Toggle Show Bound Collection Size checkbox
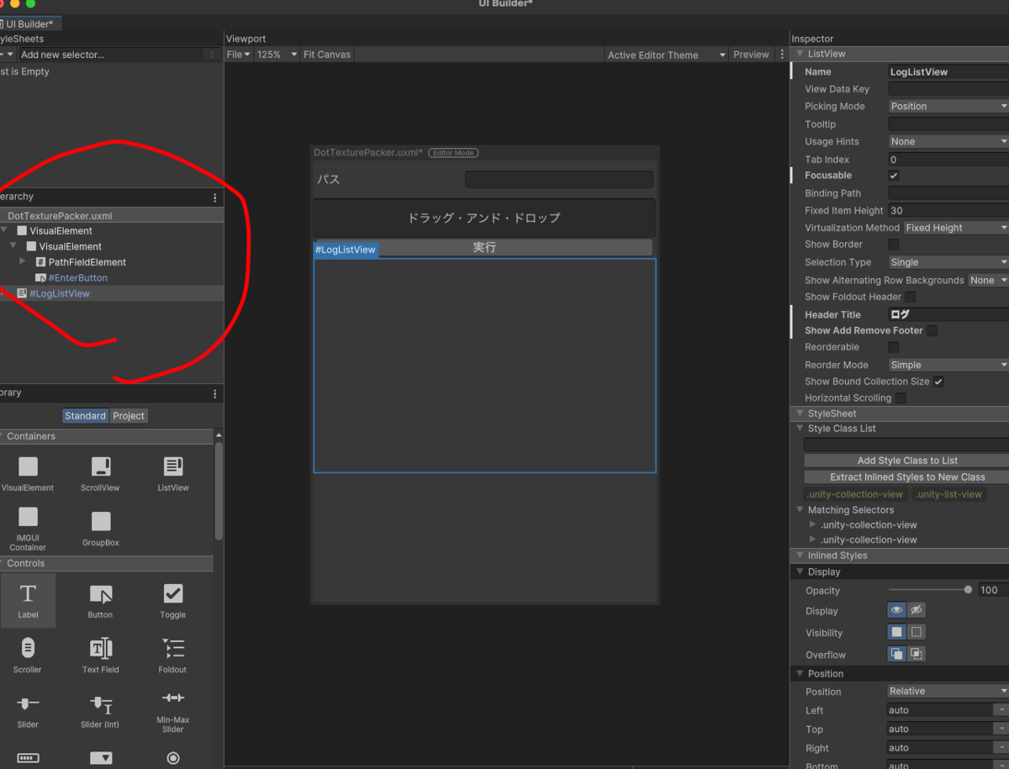Screen dimensions: 1009x769 [x=938, y=382]
